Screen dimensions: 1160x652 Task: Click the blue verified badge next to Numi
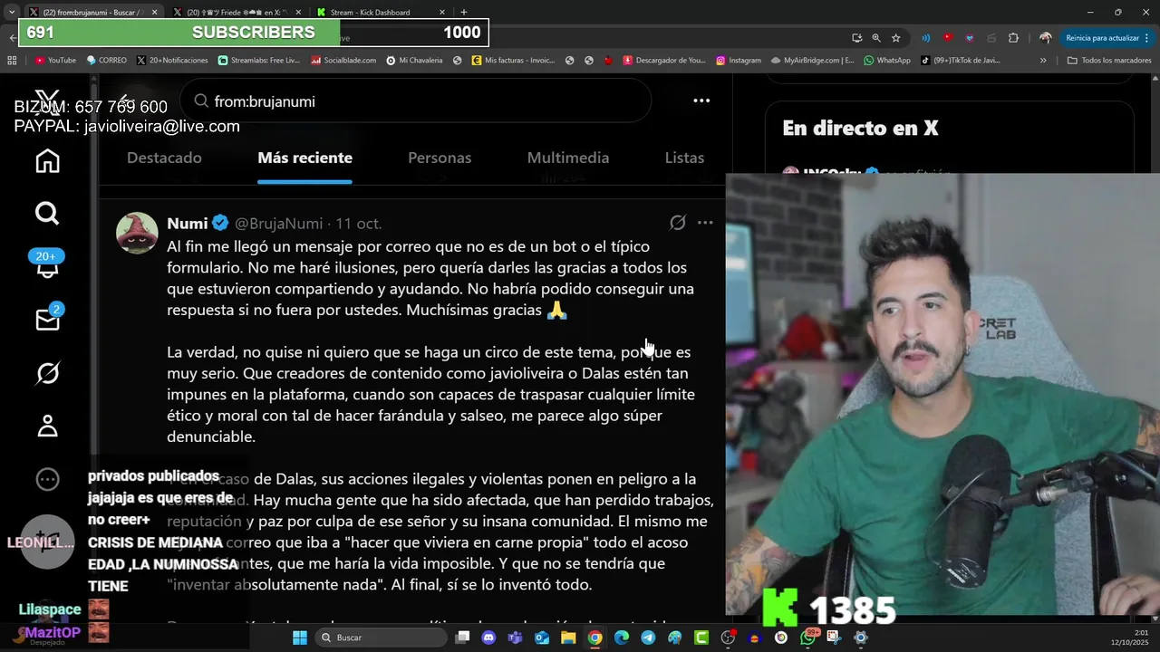point(220,223)
